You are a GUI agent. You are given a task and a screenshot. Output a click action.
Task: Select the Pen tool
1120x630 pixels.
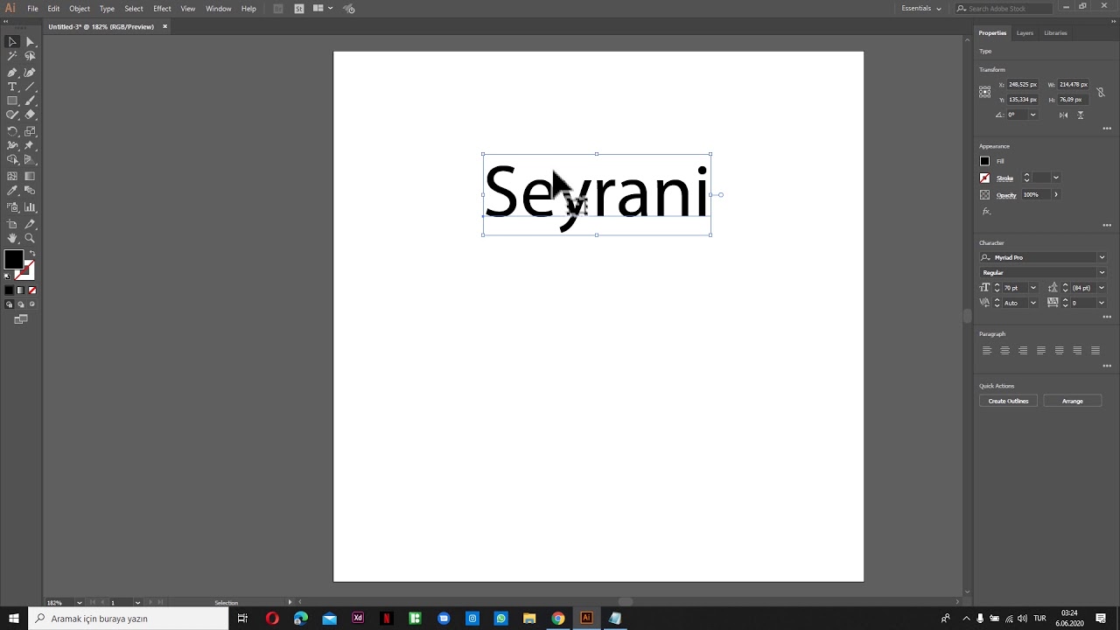point(12,72)
